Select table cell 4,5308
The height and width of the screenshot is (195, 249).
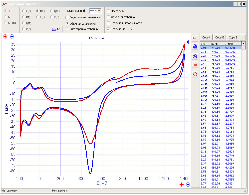[233, 172]
